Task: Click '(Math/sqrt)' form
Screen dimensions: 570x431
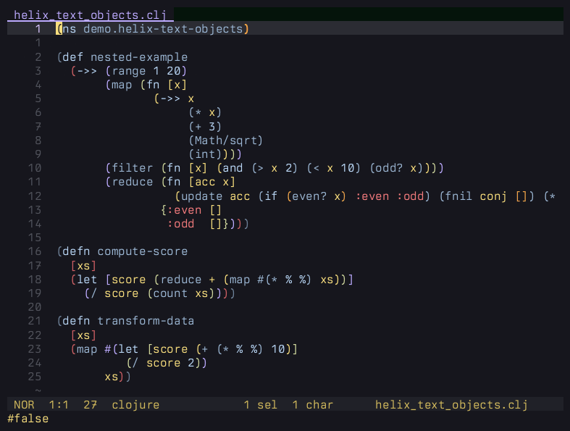Action: [x=225, y=141]
